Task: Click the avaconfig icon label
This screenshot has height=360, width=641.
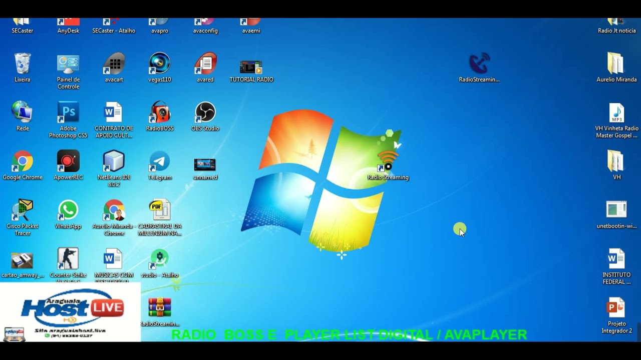Action: point(205,30)
